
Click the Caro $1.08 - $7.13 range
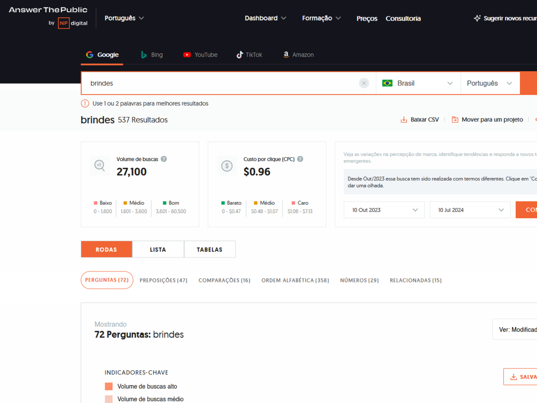click(x=300, y=207)
